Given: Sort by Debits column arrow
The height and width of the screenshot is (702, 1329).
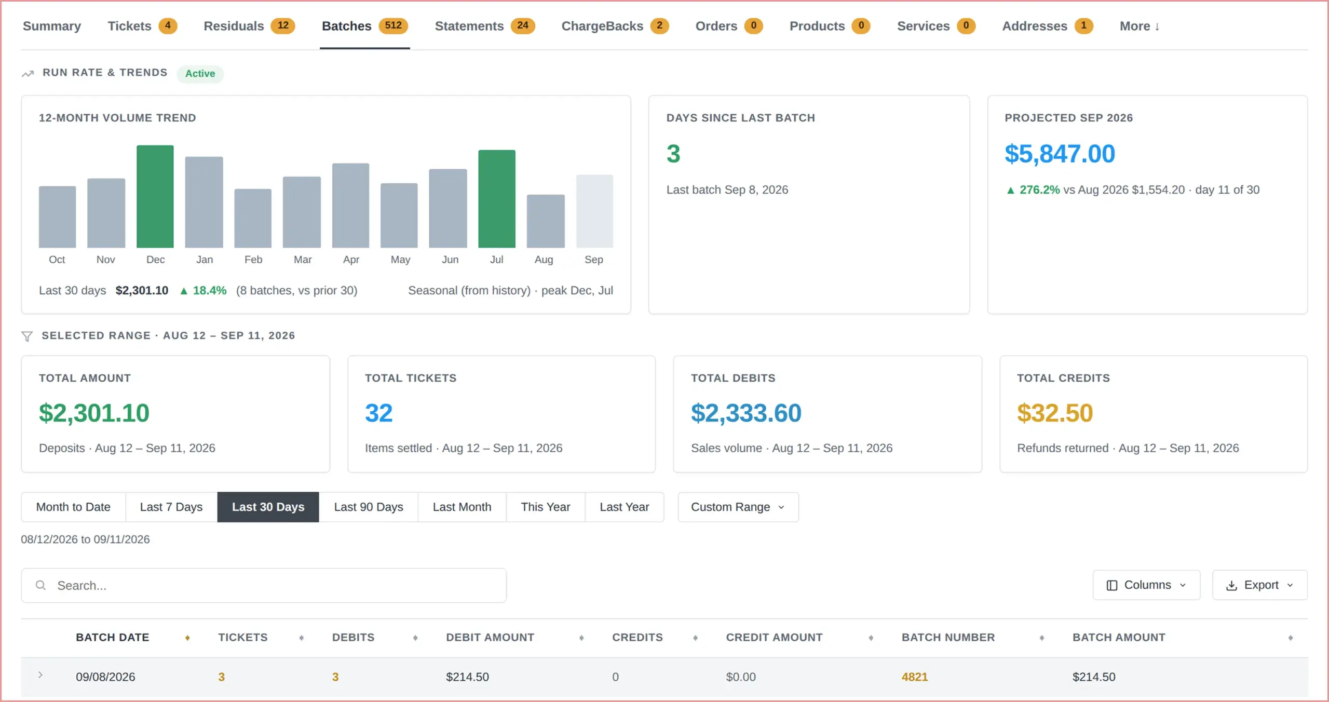Looking at the screenshot, I should 415,638.
